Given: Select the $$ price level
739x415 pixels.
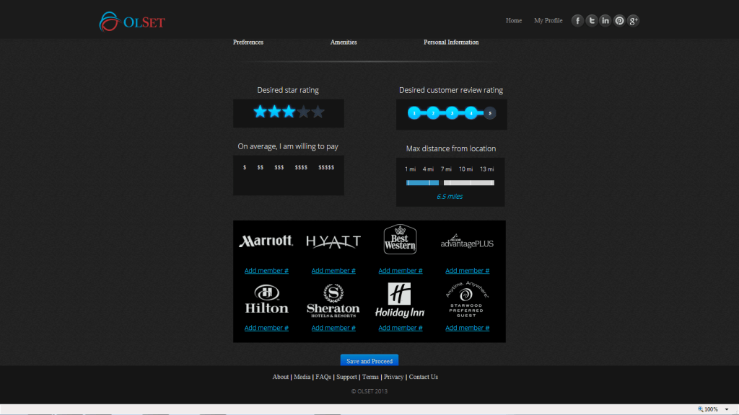Looking at the screenshot, I should point(260,167).
